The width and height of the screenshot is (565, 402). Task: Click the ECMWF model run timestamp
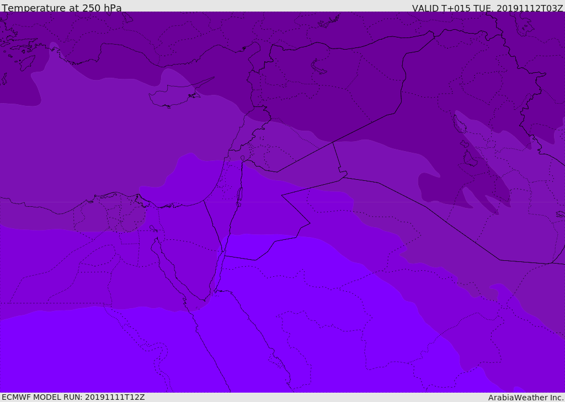[73, 397]
